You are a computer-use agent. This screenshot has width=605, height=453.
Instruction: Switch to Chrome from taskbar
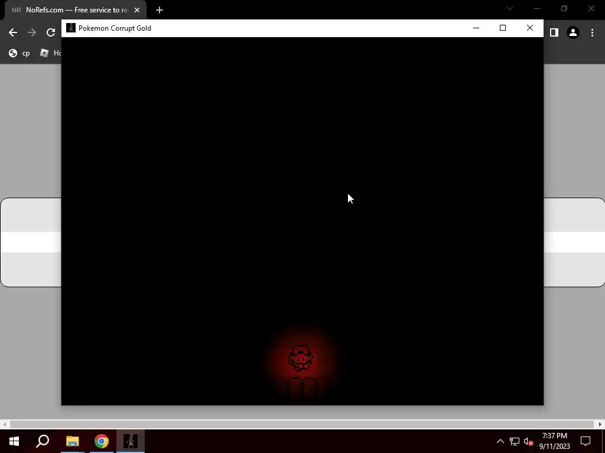102,441
